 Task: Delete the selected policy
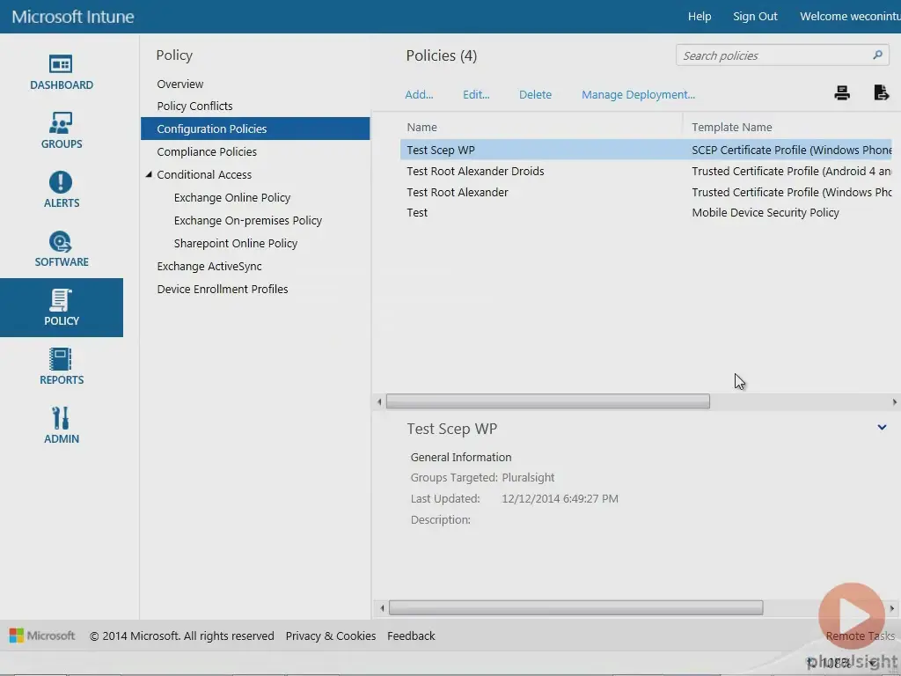coord(535,95)
